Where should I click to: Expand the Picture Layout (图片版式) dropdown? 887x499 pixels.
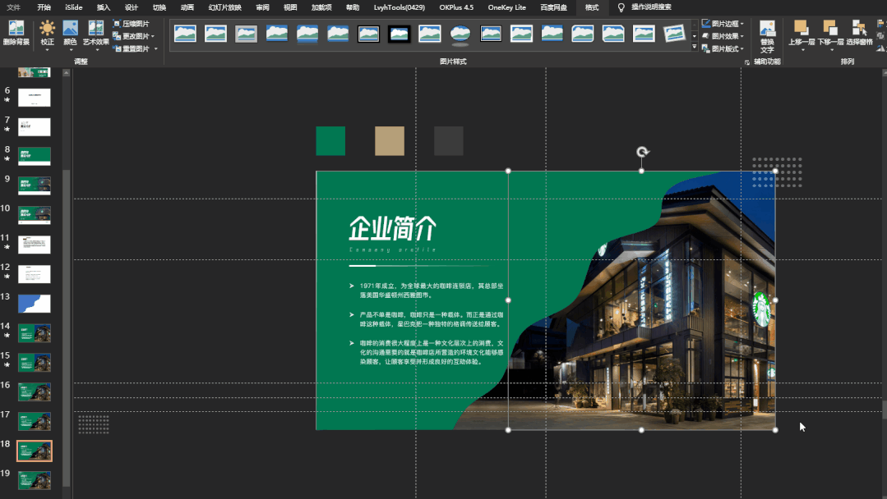point(724,48)
